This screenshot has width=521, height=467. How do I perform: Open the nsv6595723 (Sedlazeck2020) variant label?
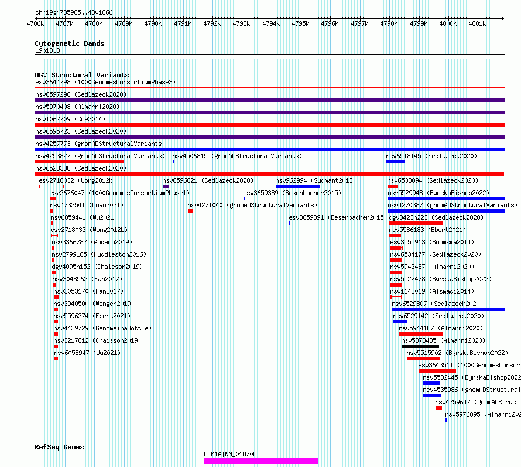(x=81, y=131)
